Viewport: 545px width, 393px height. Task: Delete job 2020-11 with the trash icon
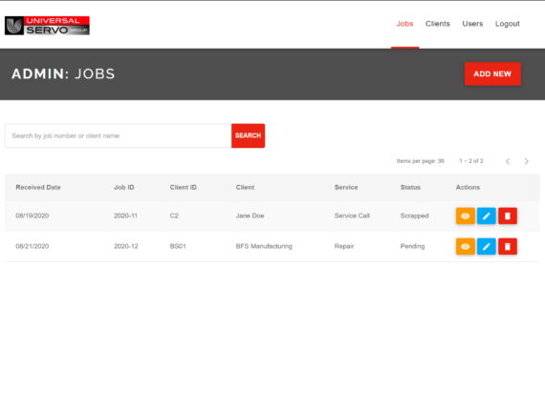[508, 216]
